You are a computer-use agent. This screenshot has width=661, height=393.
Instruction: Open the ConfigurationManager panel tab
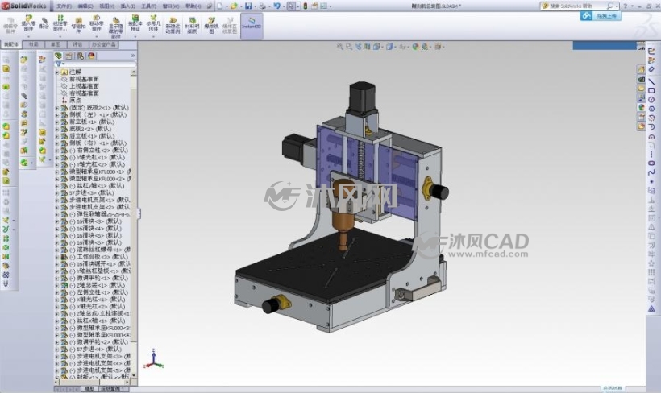tap(80, 56)
